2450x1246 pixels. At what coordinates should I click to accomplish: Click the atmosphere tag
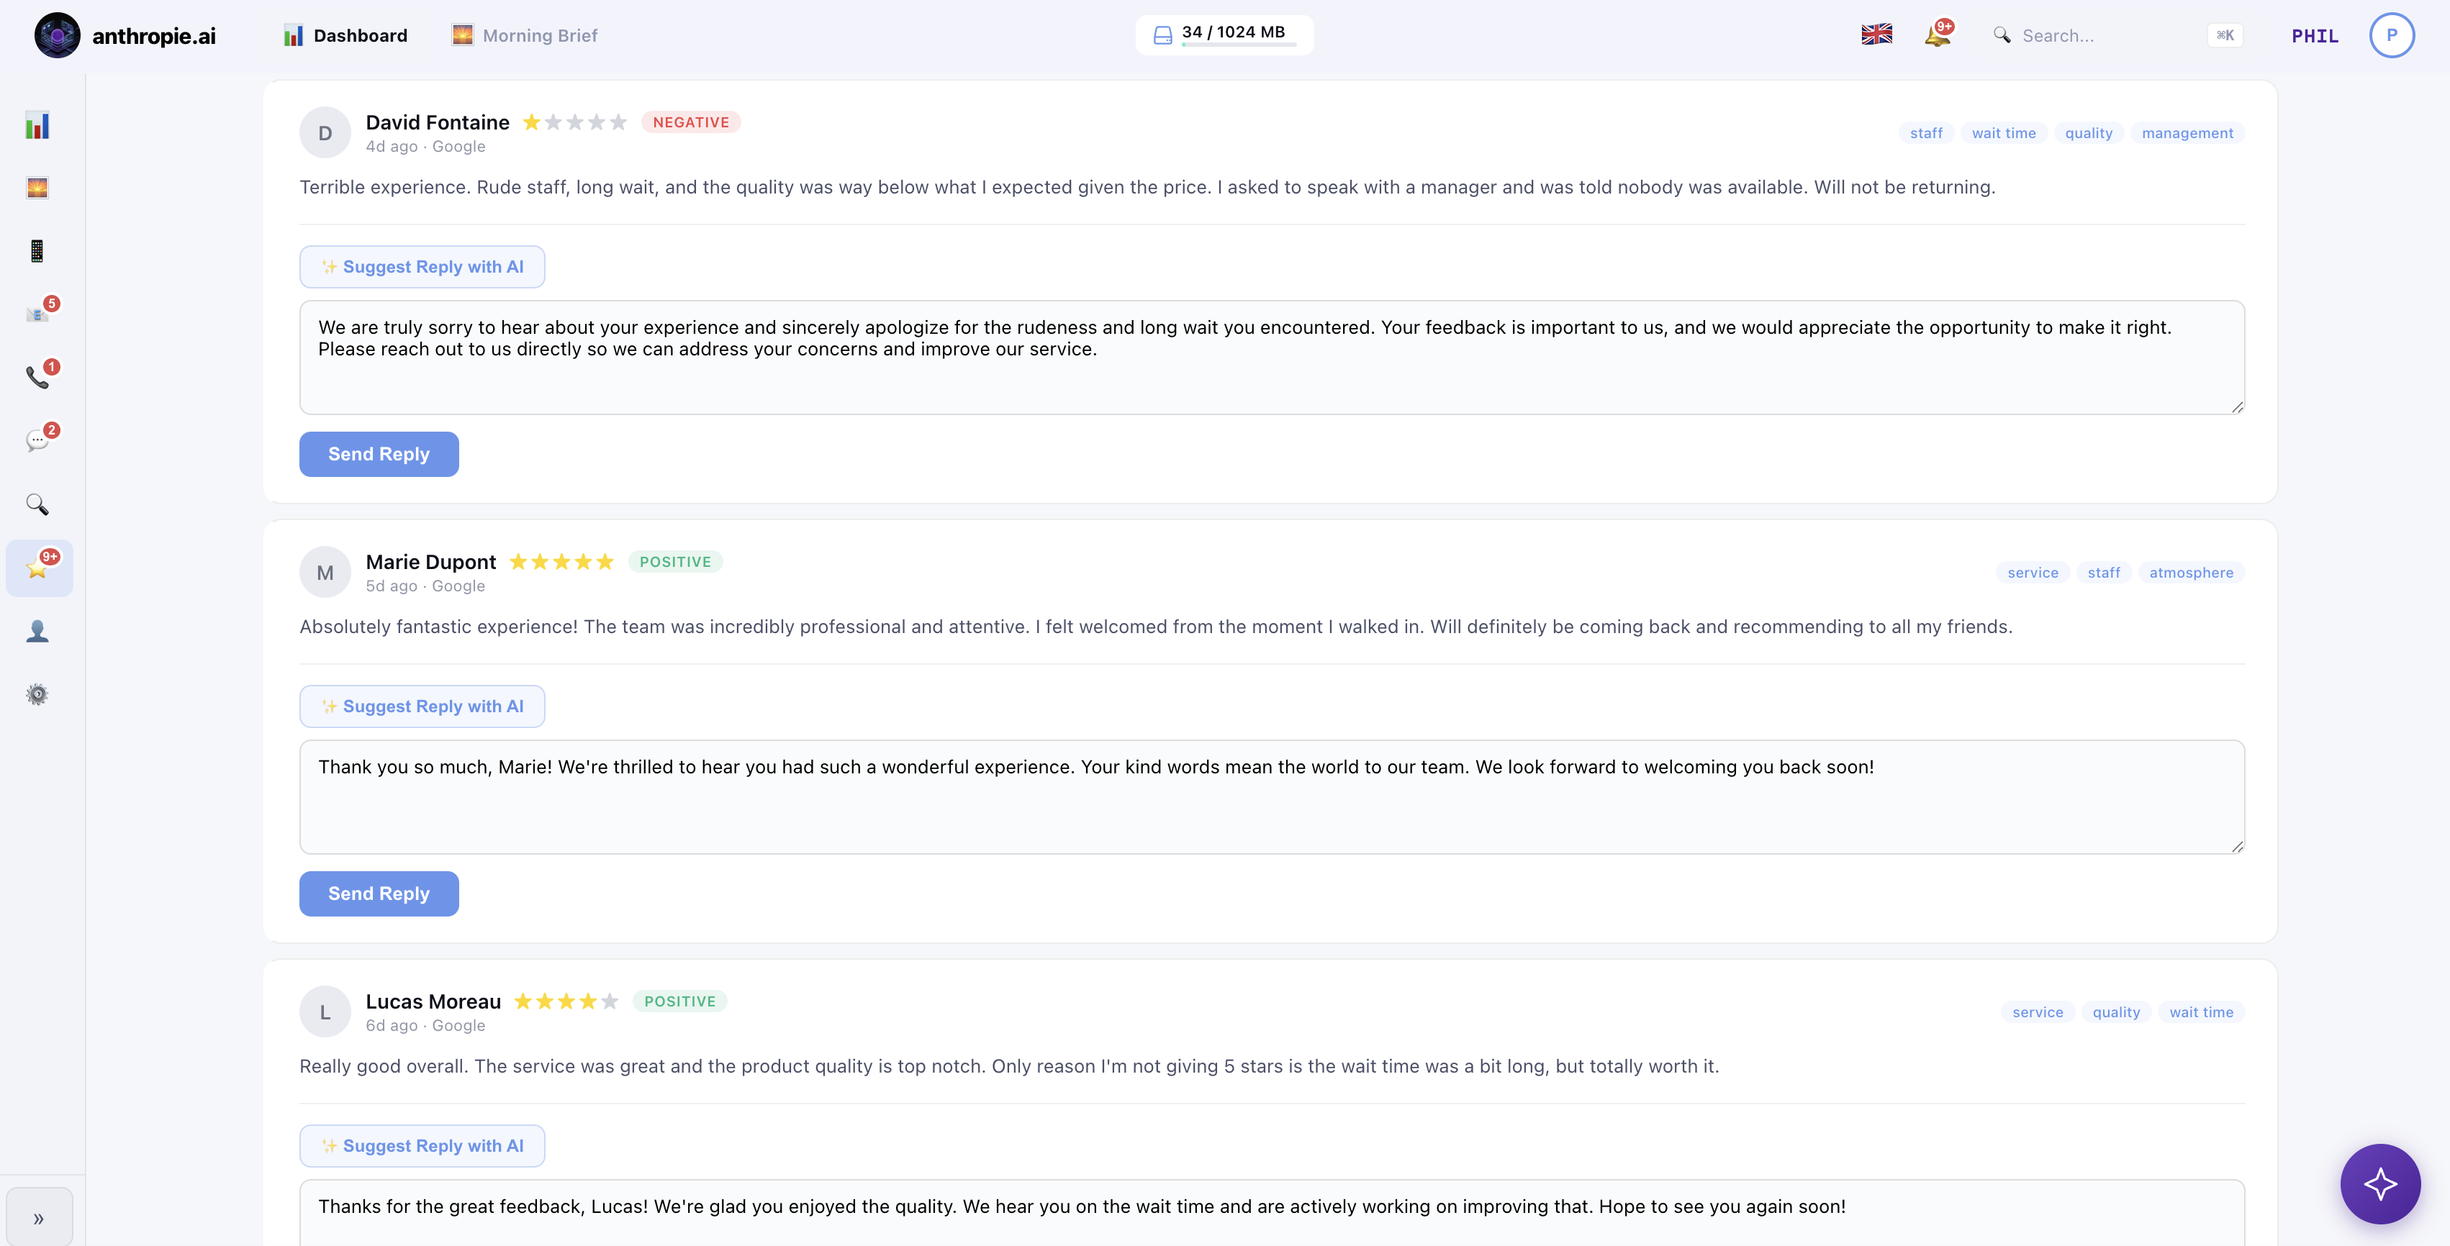pos(2192,572)
